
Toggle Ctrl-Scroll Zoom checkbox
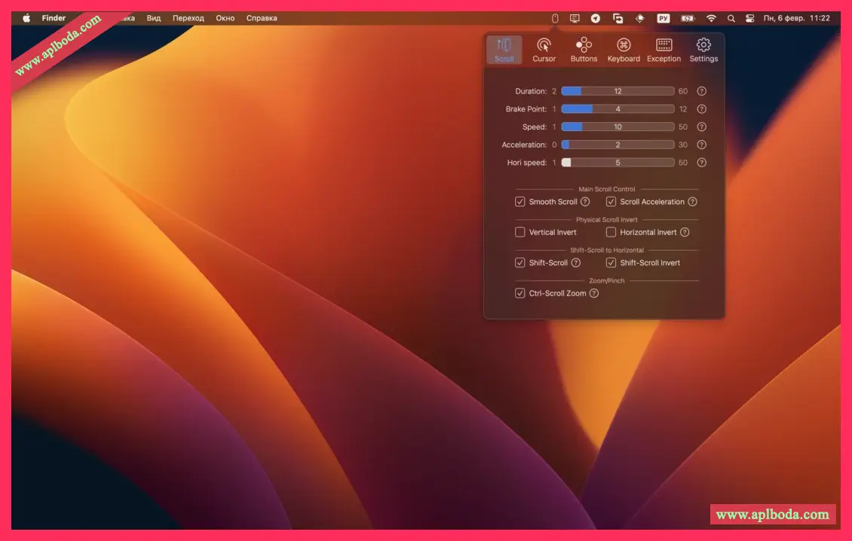520,293
